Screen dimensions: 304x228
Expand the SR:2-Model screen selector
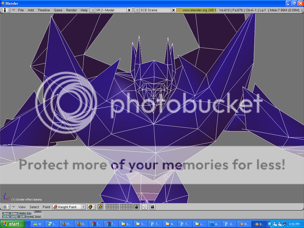click(93, 10)
